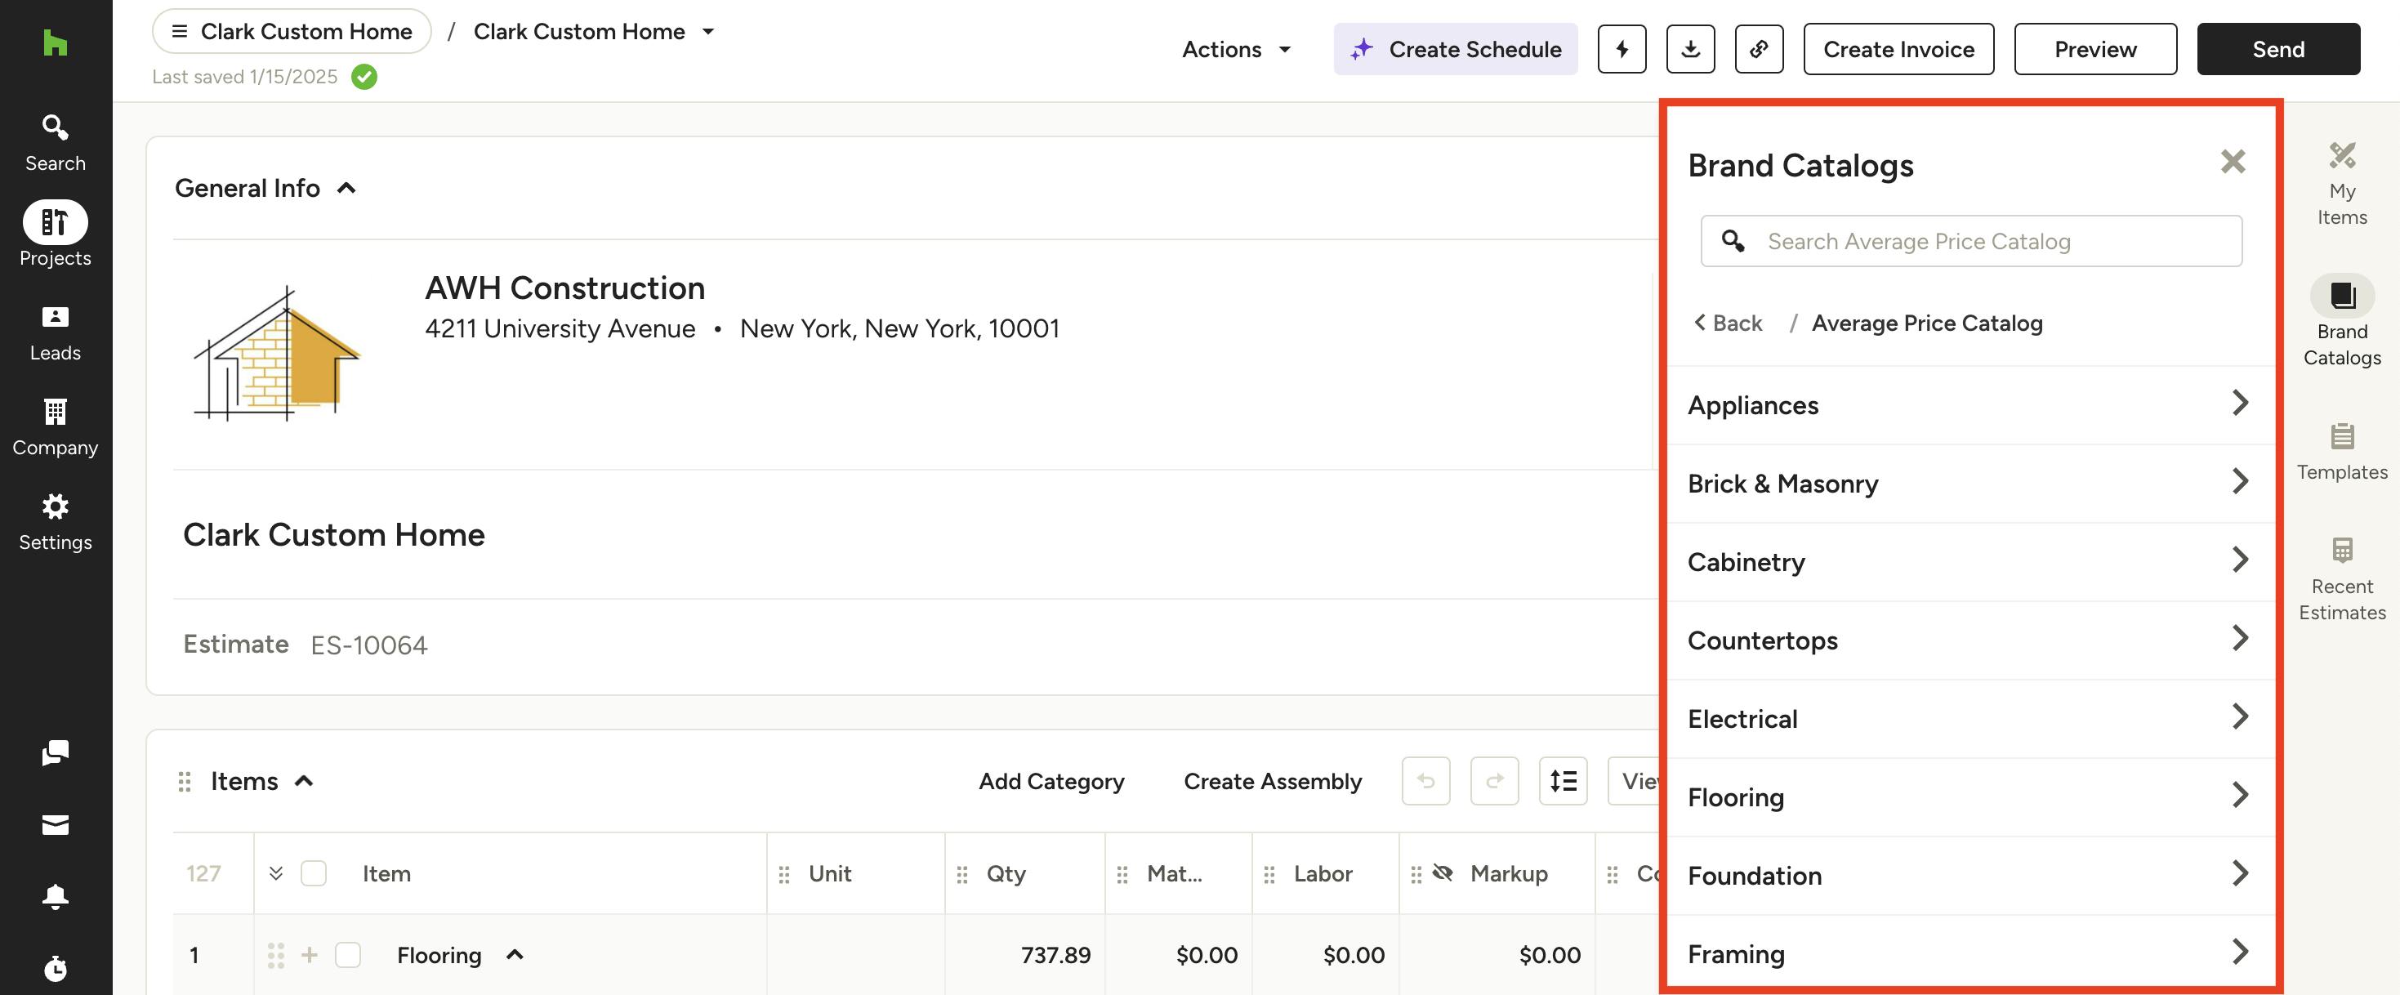Check the Flooring row checkbox
The width and height of the screenshot is (2400, 995).
(x=347, y=955)
